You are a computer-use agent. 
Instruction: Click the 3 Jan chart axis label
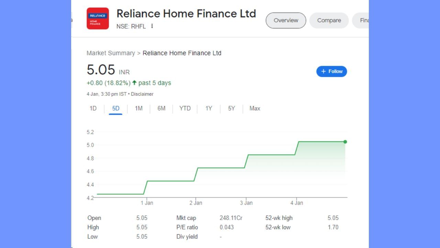(246, 203)
